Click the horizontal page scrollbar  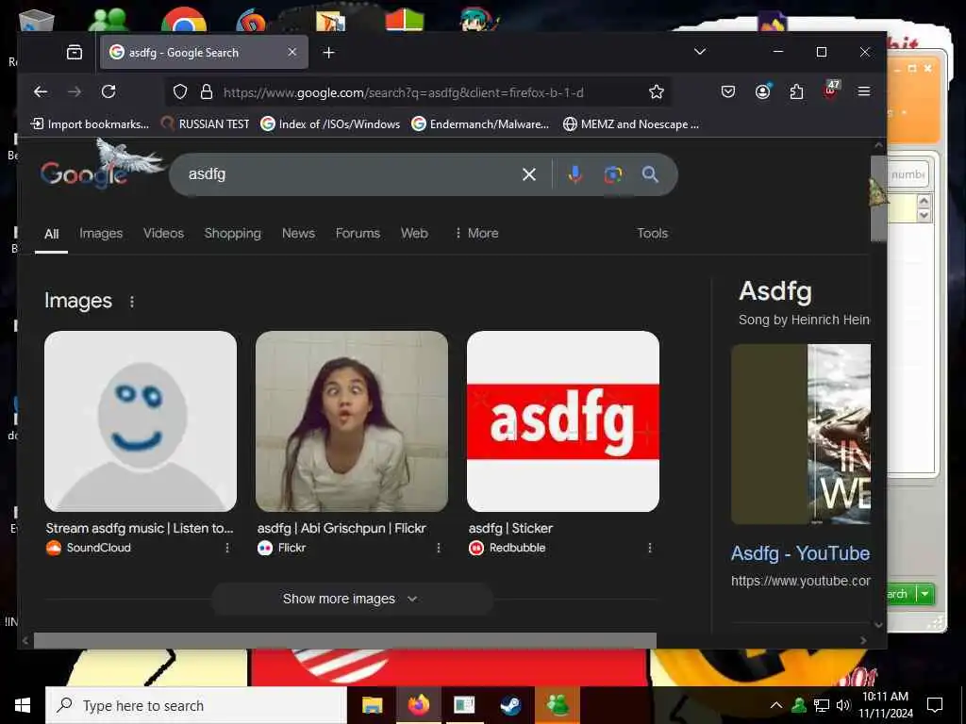pyautogui.click(x=345, y=640)
